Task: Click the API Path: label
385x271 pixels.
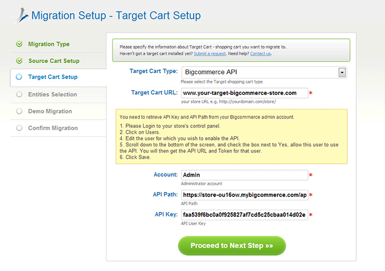Action: [x=165, y=194]
